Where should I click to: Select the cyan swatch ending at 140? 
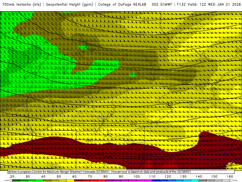195,180
